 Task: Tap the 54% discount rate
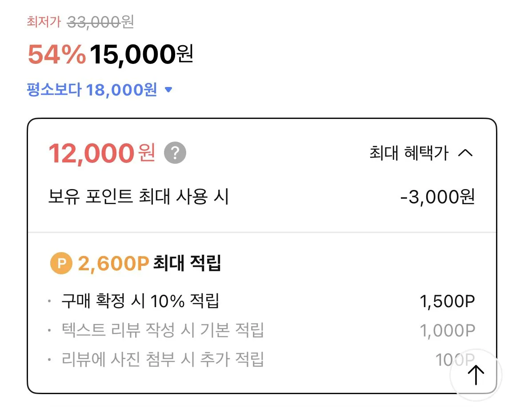pos(56,55)
